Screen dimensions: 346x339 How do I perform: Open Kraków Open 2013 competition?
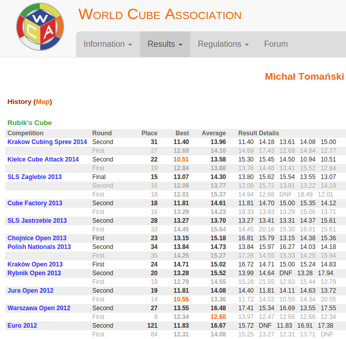coord(35,264)
